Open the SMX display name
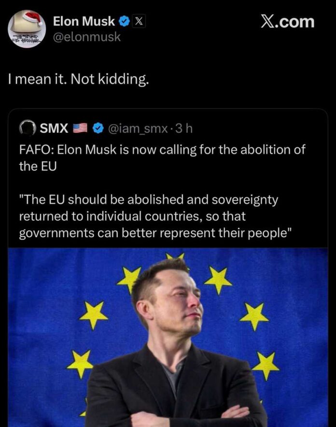This screenshot has height=427, width=336. 54,128
